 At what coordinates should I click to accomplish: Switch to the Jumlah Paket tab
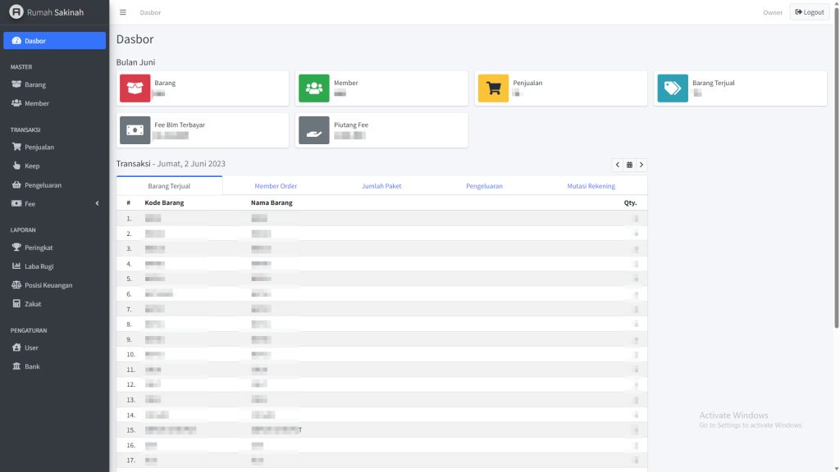(x=381, y=186)
